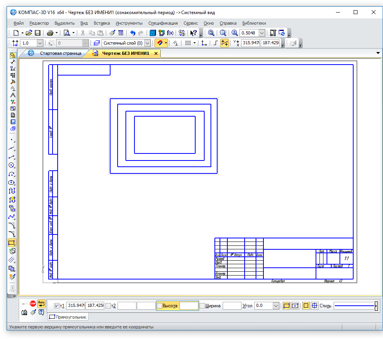This screenshot has height=339, width=383.
Task: Toggle the т2 point checkbox
Action: pos(108,306)
